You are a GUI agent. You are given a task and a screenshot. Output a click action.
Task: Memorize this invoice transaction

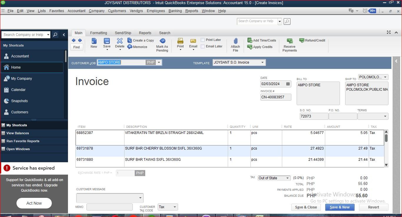(x=137, y=47)
